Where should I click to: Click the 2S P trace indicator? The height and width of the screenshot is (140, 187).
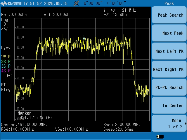click(6, 62)
